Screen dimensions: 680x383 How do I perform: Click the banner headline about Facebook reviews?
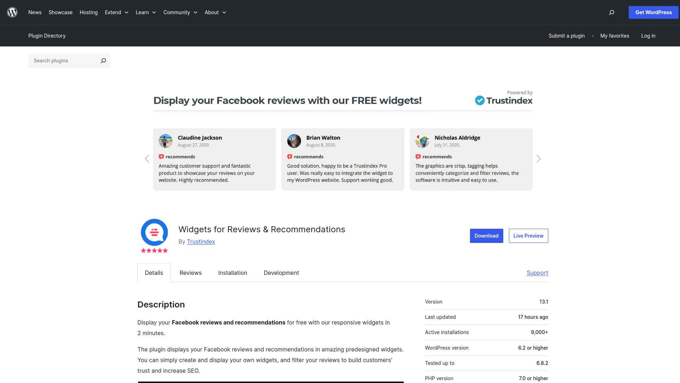tap(287, 101)
